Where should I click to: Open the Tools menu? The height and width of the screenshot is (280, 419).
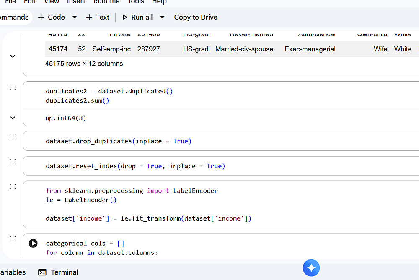point(136,2)
